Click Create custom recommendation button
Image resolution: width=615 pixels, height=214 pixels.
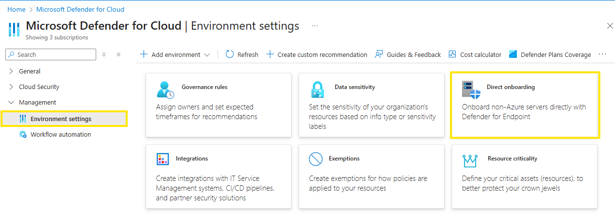click(317, 54)
